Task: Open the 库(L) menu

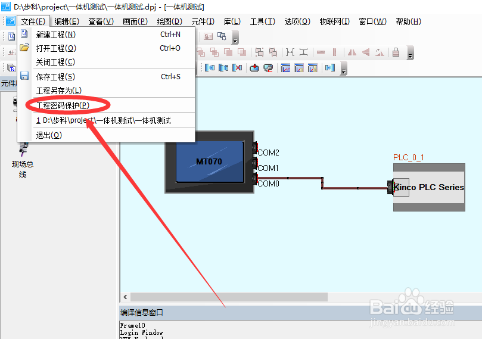Action: 232,21
